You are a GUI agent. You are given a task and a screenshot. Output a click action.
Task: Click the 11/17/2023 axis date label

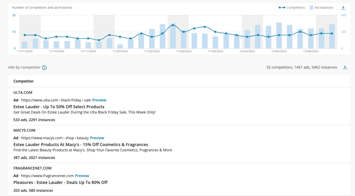point(88,51)
